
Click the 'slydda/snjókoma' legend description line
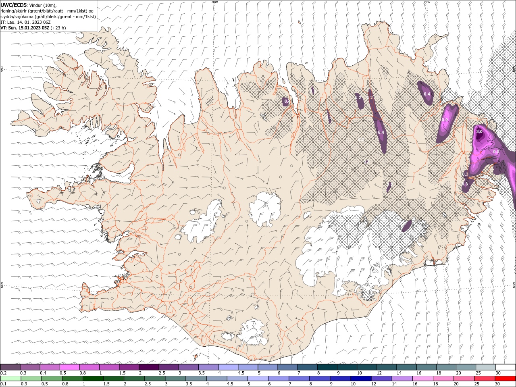coord(48,17)
